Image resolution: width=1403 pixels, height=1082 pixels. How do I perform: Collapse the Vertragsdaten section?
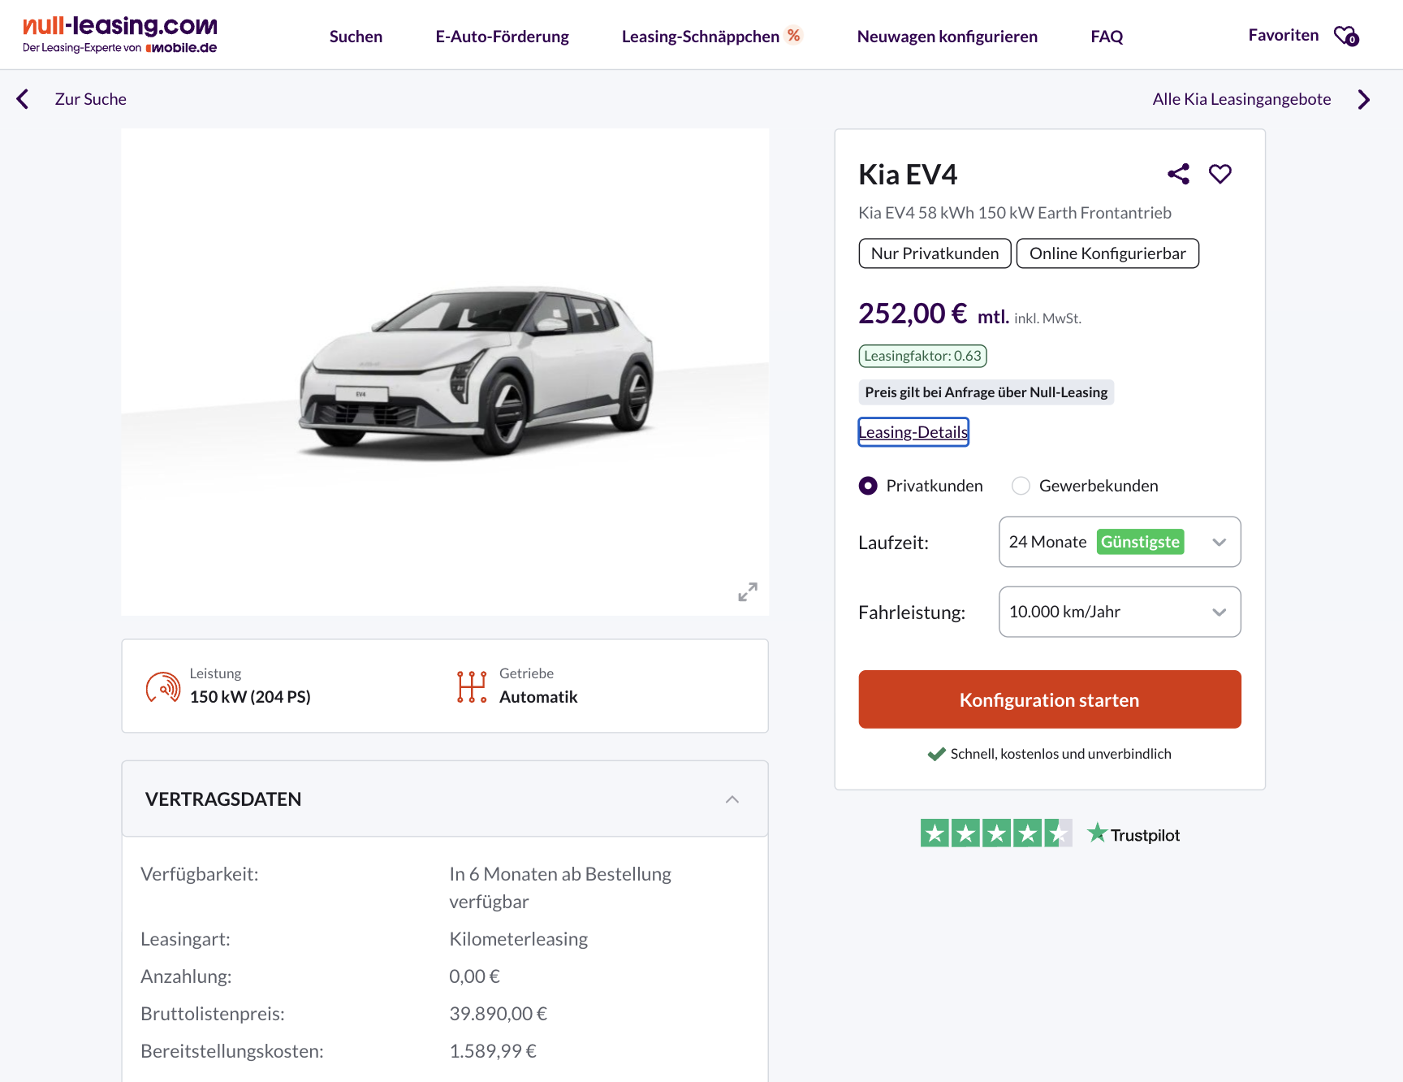pyautogui.click(x=732, y=799)
